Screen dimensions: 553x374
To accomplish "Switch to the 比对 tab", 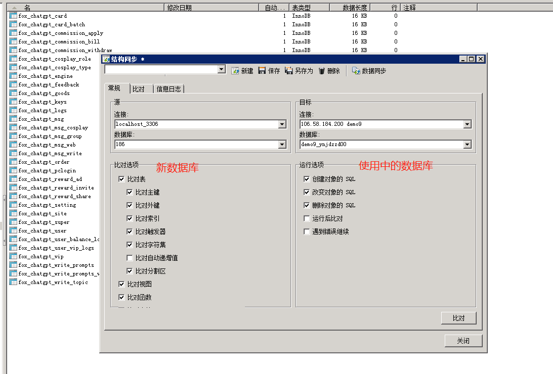I will tap(138, 89).
